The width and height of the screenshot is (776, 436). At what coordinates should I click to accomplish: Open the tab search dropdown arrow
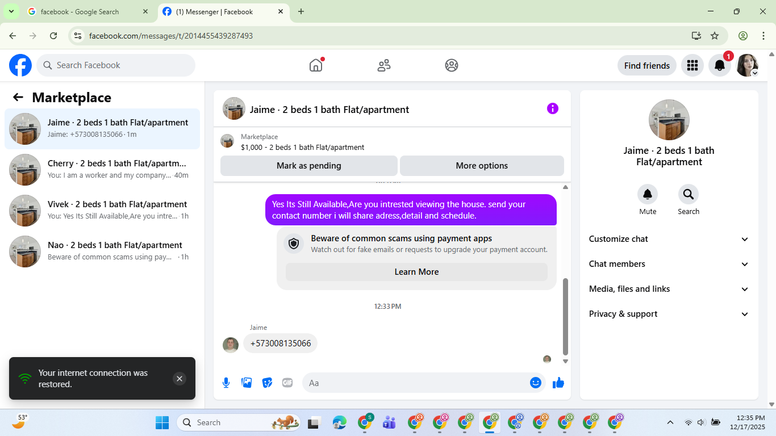[x=11, y=11]
